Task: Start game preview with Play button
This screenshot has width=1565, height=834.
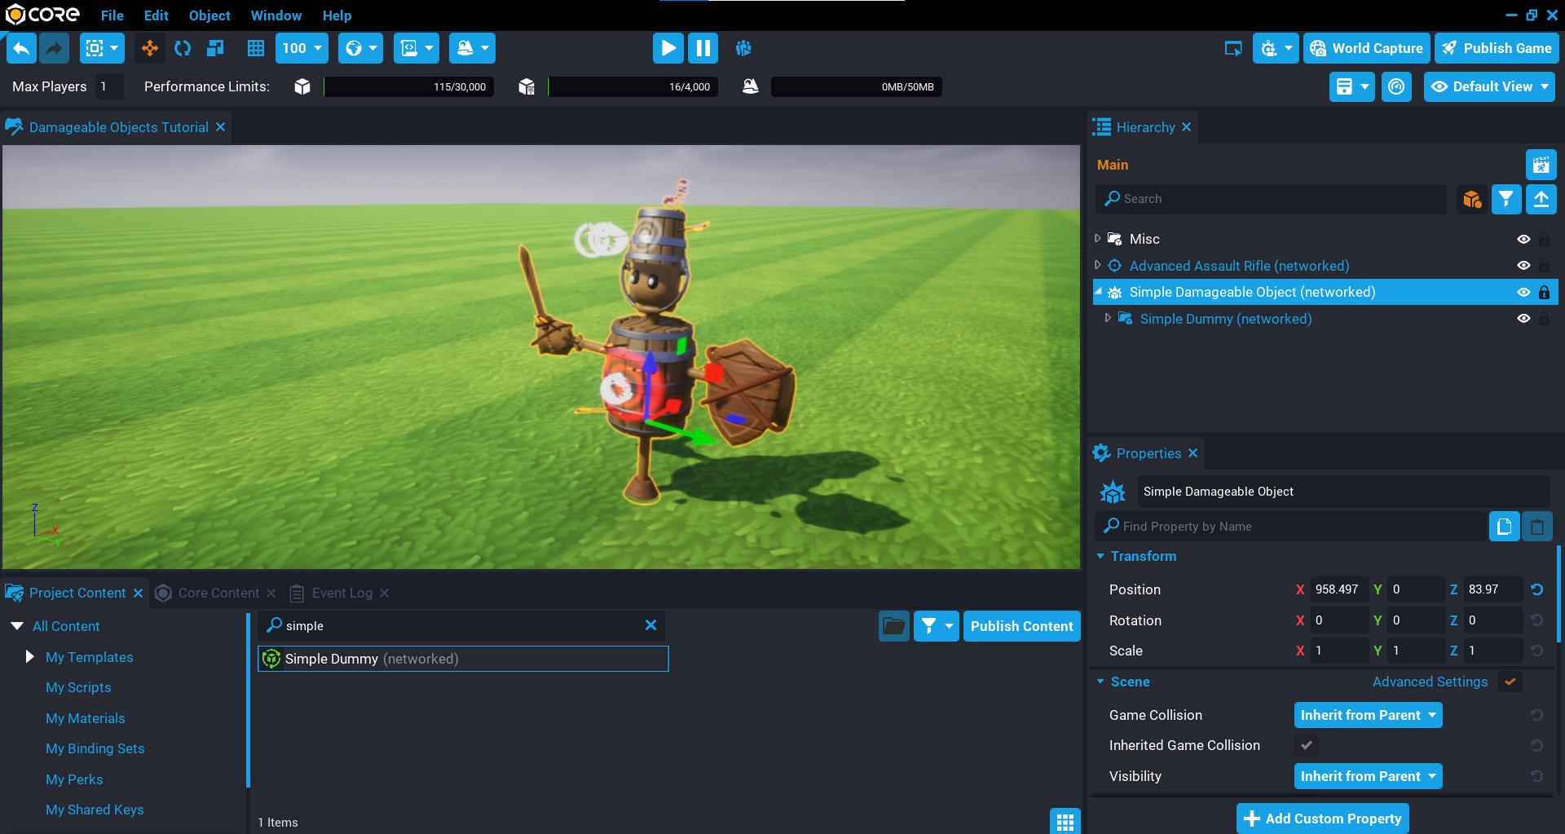Action: [x=668, y=49]
